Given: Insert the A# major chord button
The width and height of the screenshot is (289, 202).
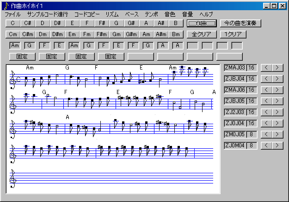Looking at the screenshot, I should (x=161, y=23).
